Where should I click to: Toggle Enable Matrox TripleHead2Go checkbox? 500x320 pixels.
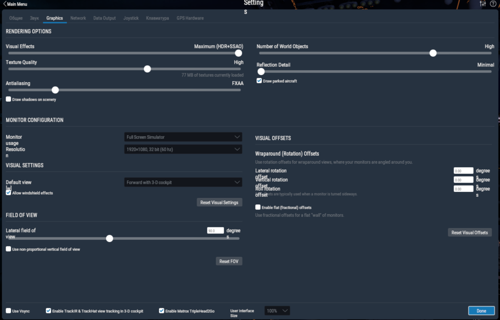[x=161, y=311]
